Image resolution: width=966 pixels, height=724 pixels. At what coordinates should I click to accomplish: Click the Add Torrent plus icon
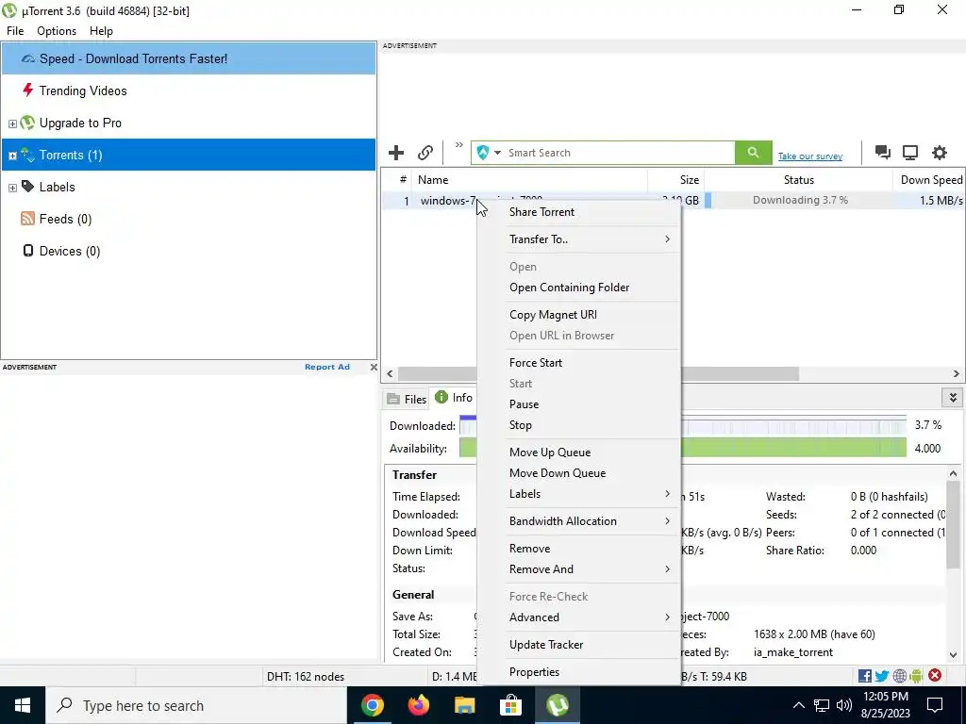[396, 153]
